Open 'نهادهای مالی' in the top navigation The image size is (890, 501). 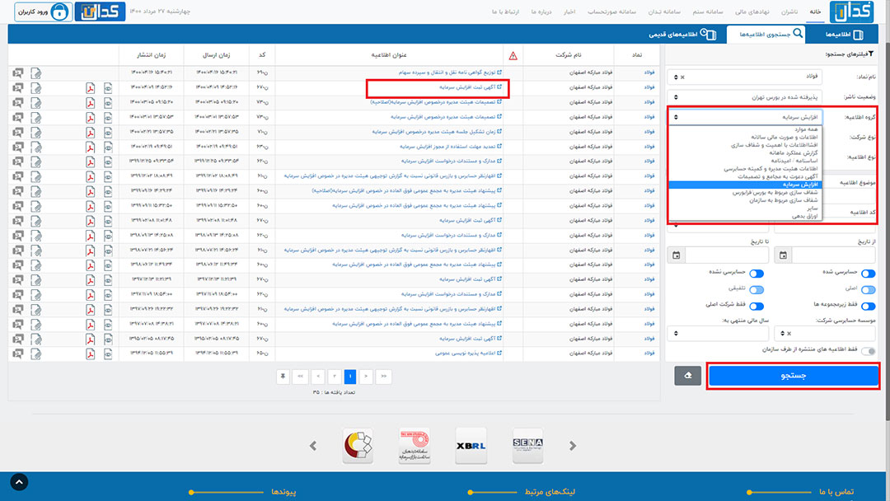tap(752, 12)
